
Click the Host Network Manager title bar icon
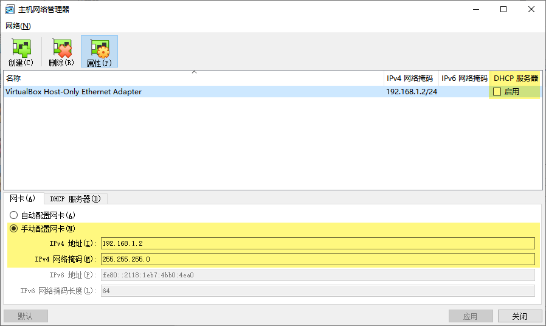coord(10,9)
